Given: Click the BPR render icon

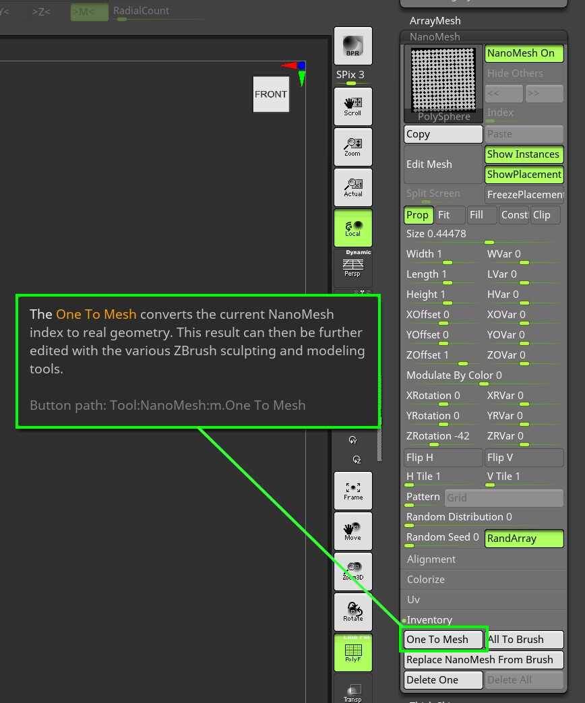Looking at the screenshot, I should pos(352,46).
